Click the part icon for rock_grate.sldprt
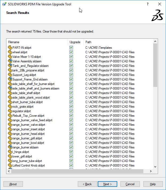166x190 pixels. [x=10, y=106]
